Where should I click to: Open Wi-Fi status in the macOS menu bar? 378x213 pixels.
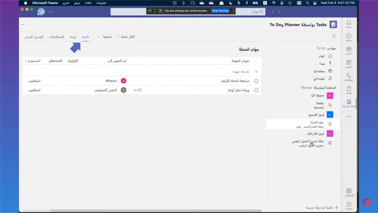point(274,3)
